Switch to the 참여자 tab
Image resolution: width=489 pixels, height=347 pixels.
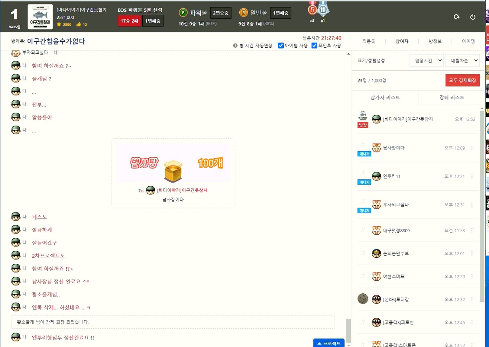[402, 41]
